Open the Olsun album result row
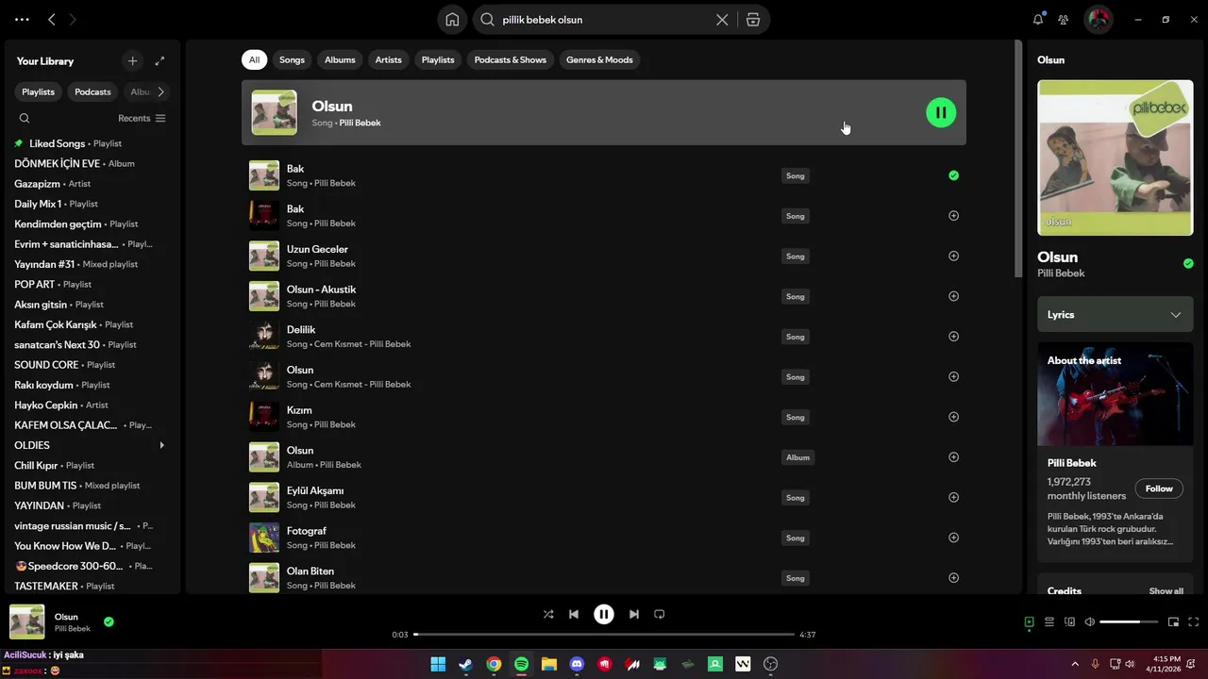The width and height of the screenshot is (1208, 679). click(x=604, y=457)
